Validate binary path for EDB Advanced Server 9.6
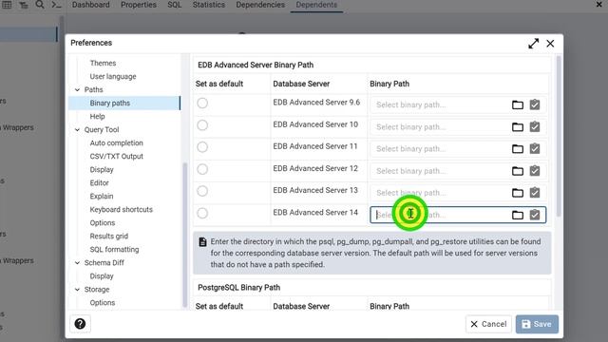 [535, 104]
